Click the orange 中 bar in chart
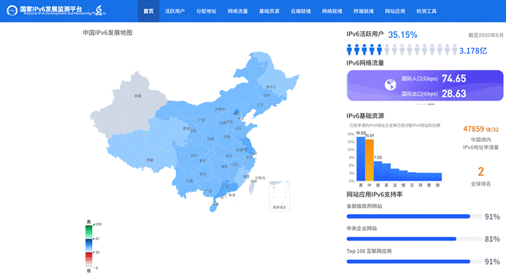This screenshot has width=506, height=279. point(369,160)
